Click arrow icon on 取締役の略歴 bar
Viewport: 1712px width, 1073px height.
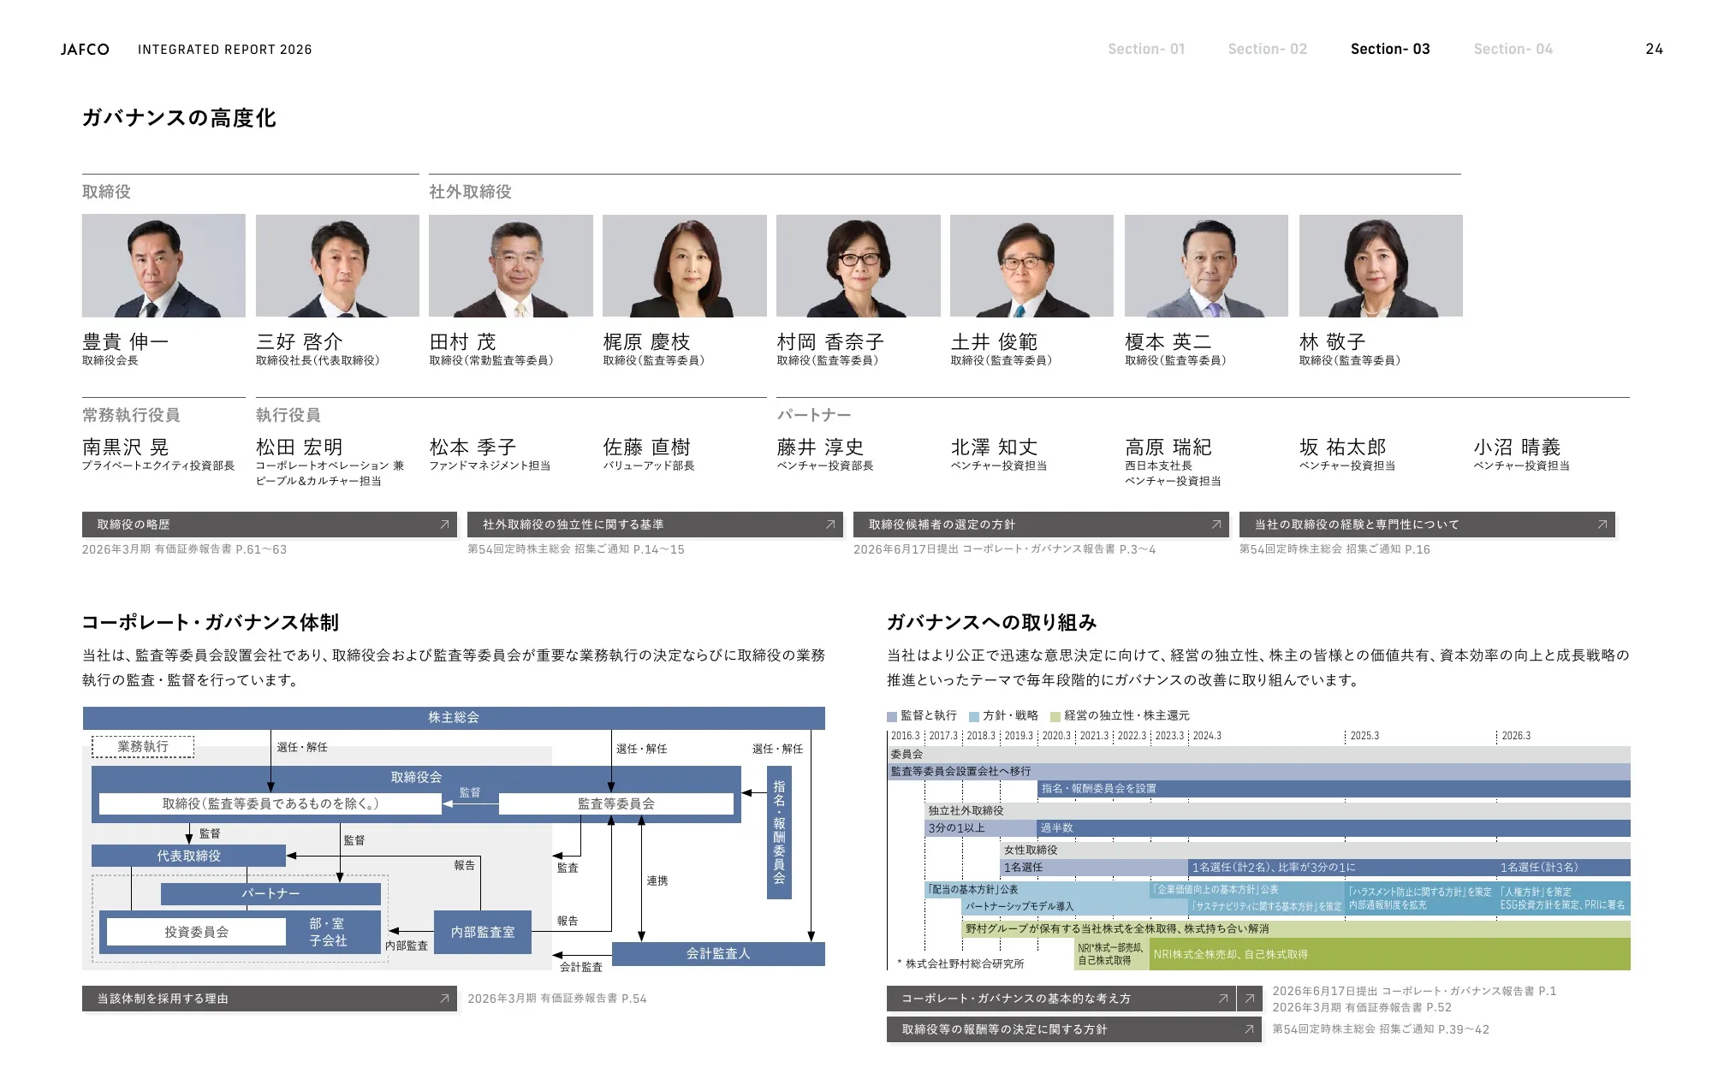(444, 525)
